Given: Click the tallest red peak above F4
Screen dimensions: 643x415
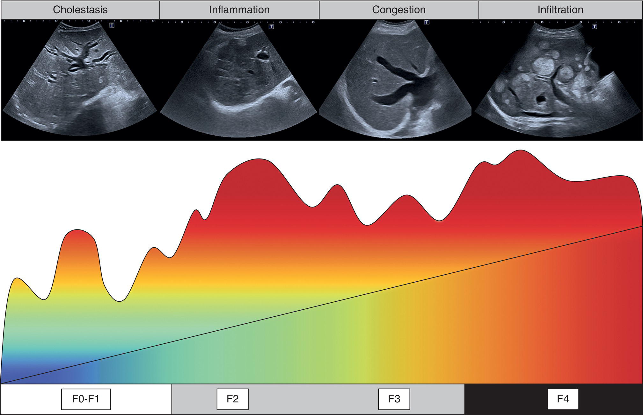Looking at the screenshot, I should tap(520, 159).
